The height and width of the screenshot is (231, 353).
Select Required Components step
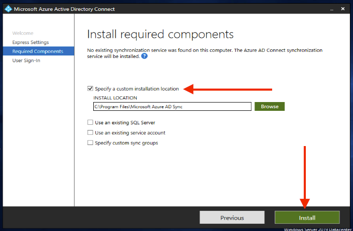pos(38,51)
